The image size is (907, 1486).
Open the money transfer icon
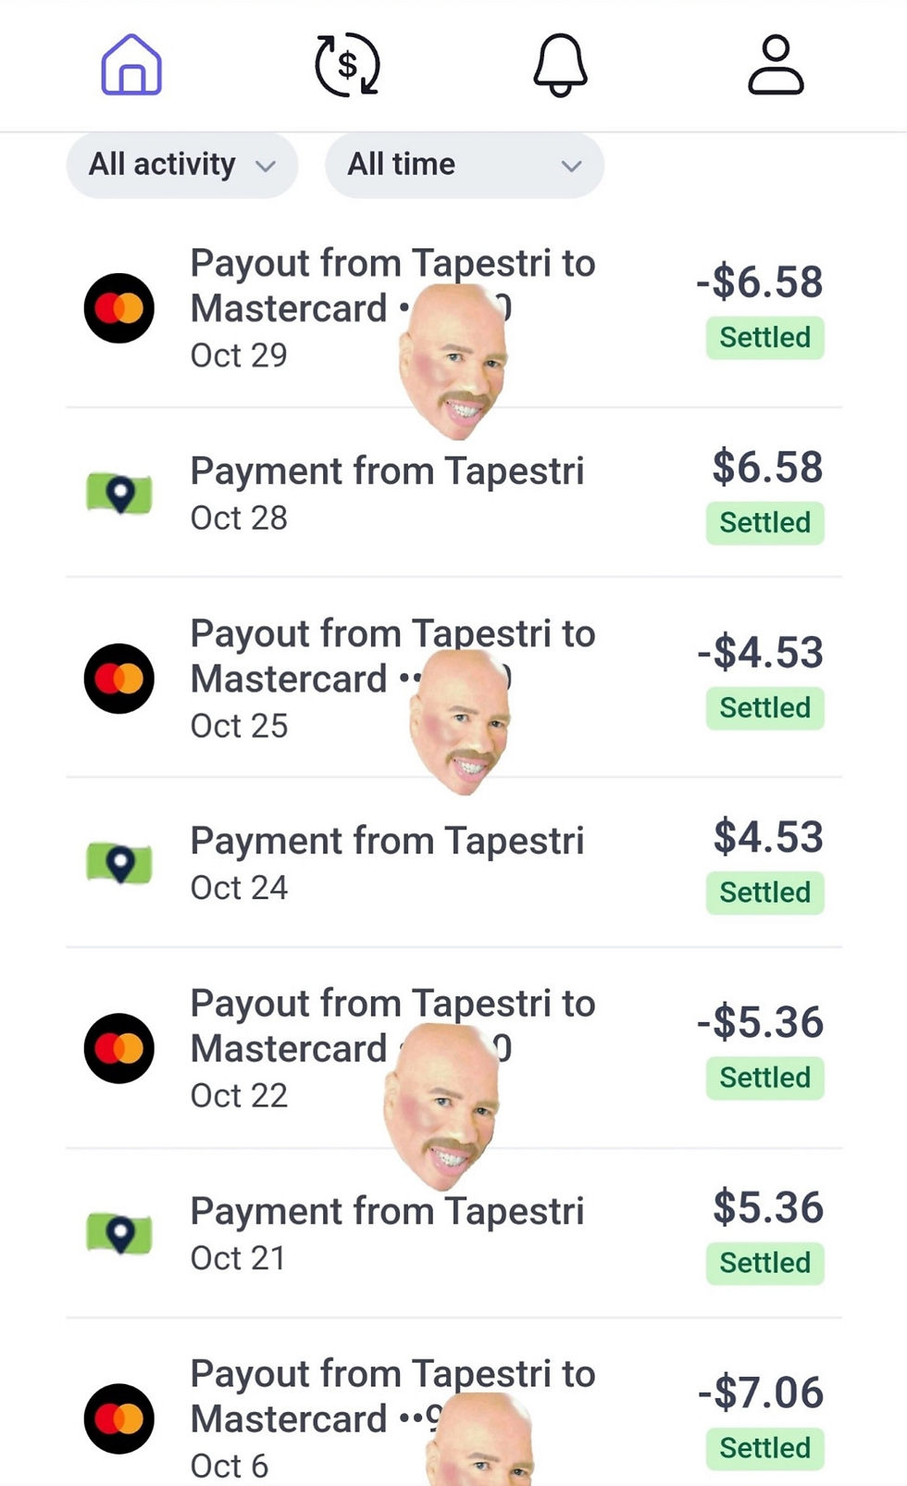pos(346,65)
